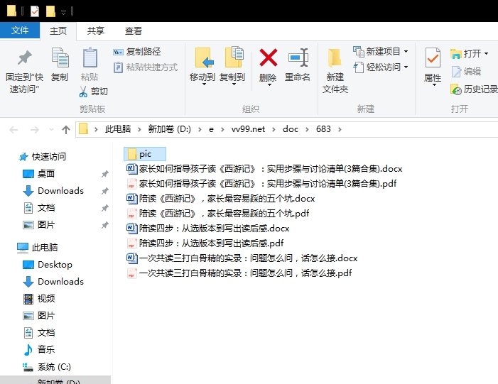Screen dimensions: 498x384
Task: Select 一次共读三打白骨精的实录.docx
Action: [242, 258]
